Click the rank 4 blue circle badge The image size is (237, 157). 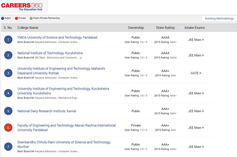[x=8, y=93]
